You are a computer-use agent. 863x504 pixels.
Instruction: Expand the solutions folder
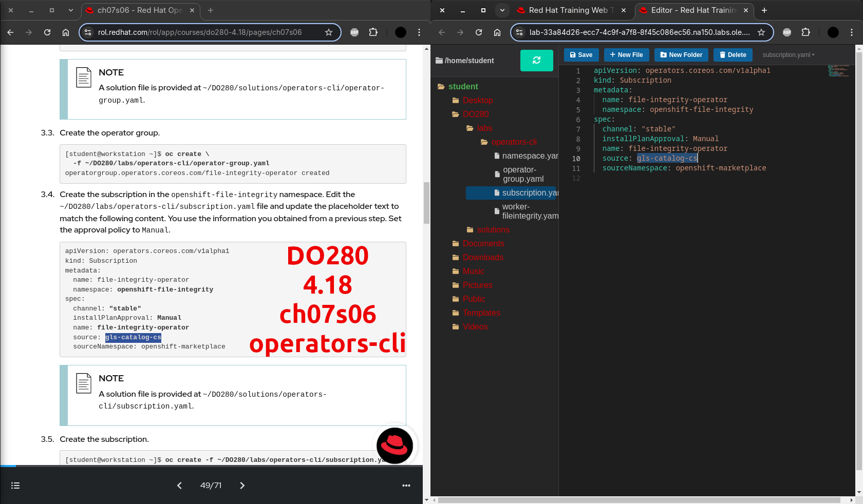point(488,230)
